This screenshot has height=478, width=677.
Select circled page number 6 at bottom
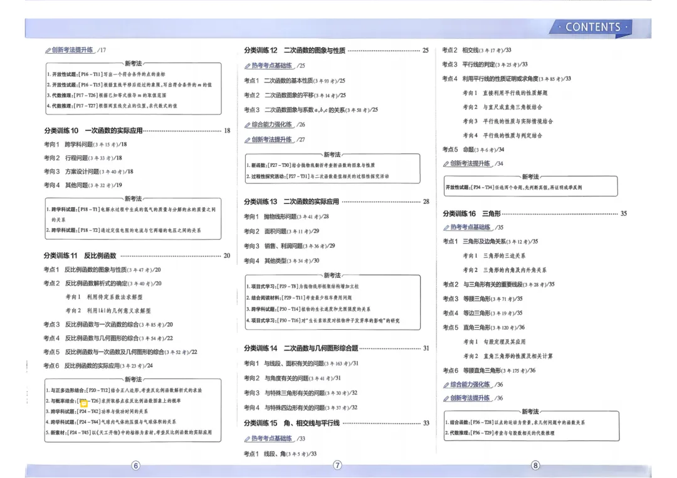[x=135, y=465]
